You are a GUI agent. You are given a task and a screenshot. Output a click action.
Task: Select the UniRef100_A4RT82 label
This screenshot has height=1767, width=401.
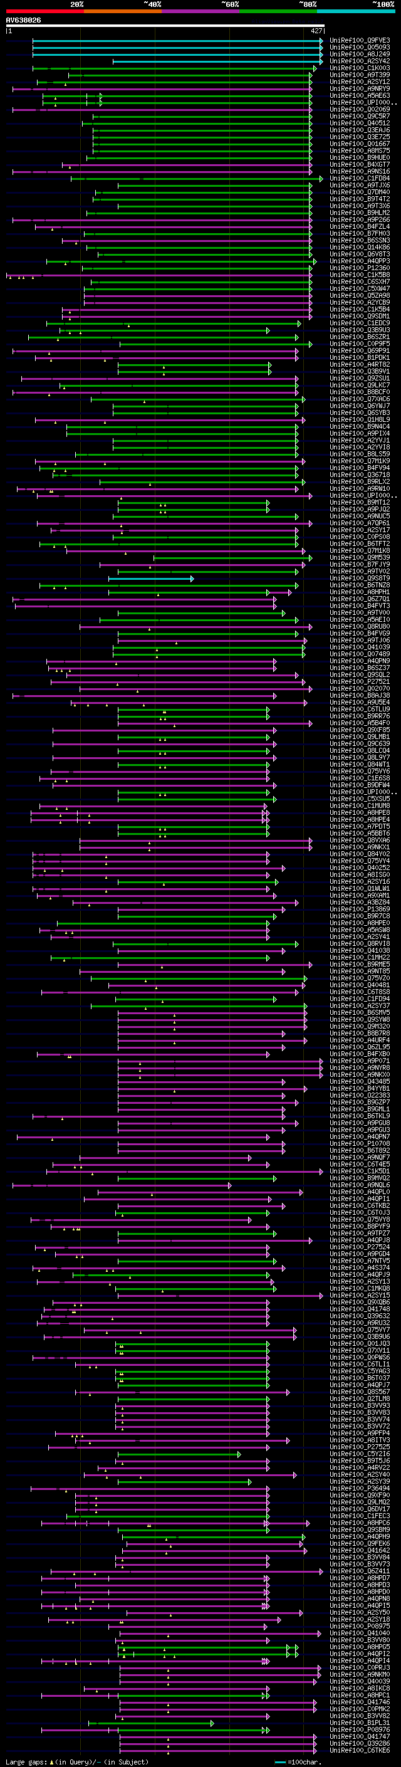(x=360, y=364)
